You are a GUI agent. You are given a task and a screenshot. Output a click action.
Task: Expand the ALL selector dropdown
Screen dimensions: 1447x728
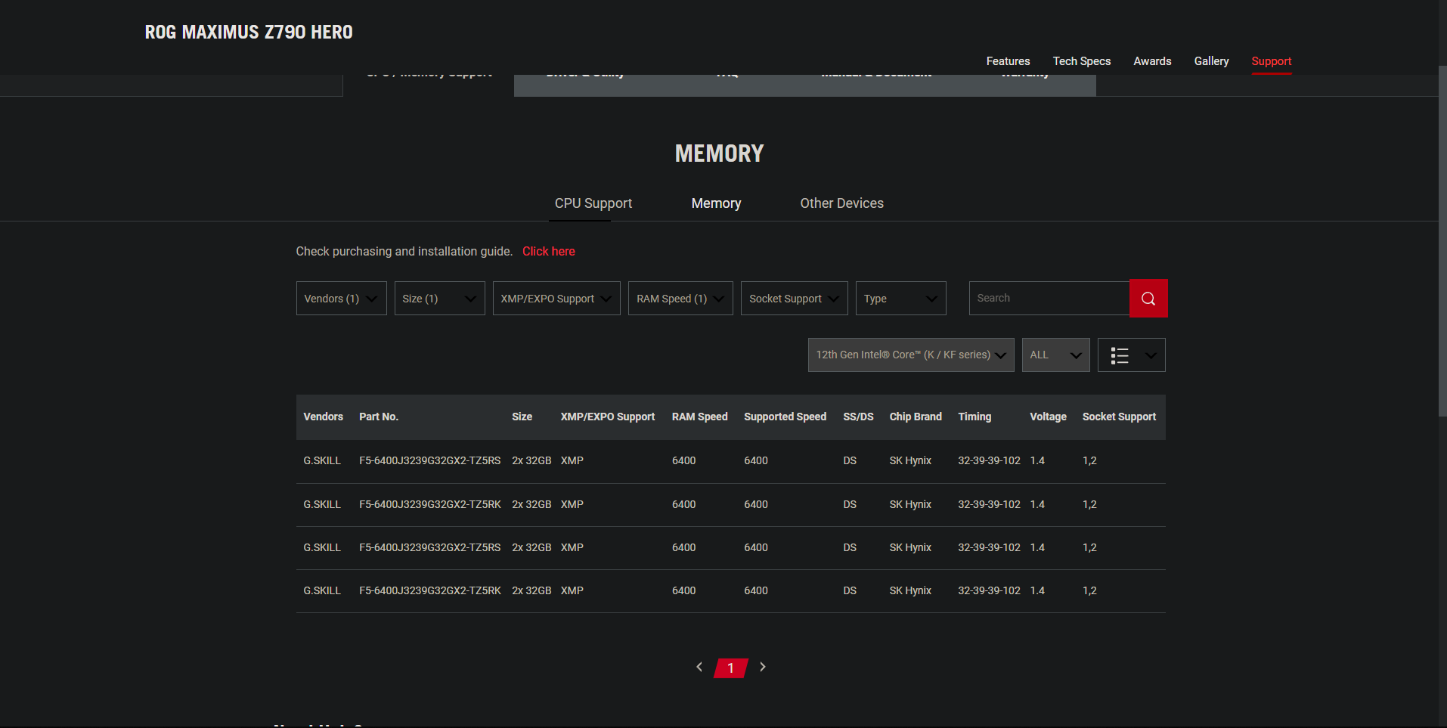[1055, 355]
